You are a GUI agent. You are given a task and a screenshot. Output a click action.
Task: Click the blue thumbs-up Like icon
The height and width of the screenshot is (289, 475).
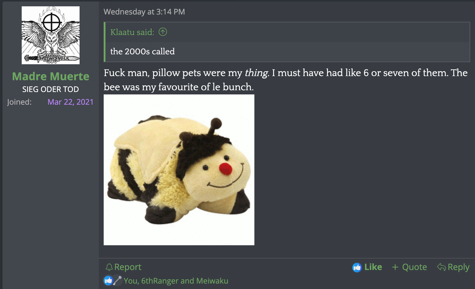pos(357,267)
